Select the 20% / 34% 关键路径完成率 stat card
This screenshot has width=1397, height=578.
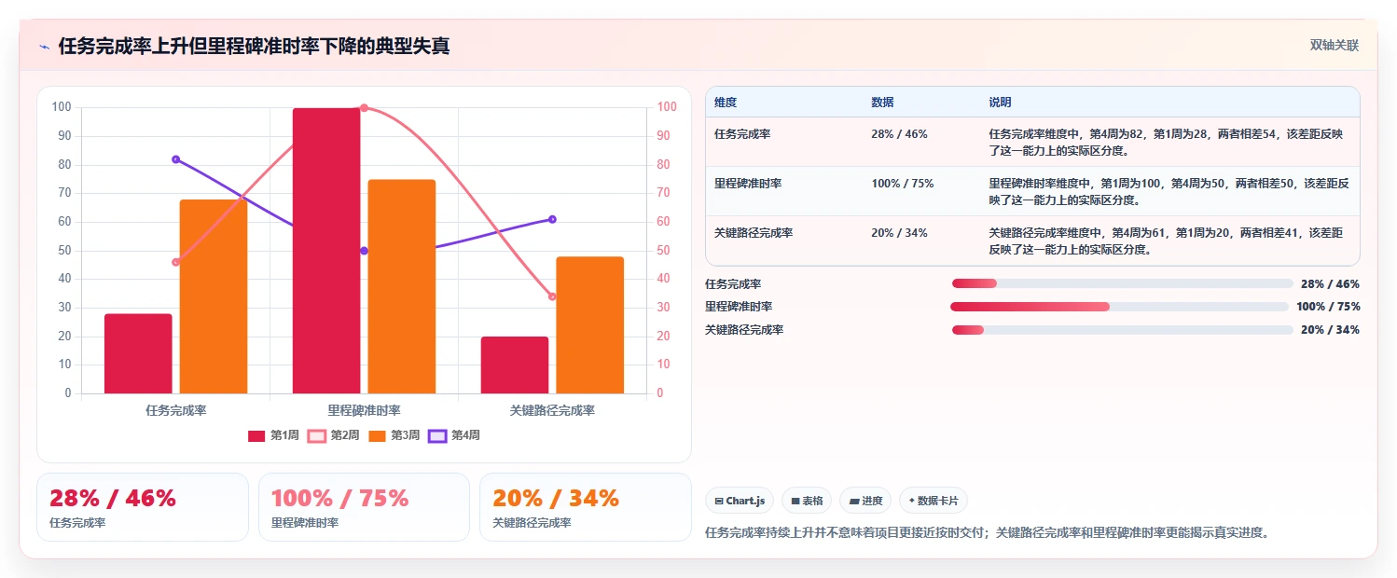[585, 507]
